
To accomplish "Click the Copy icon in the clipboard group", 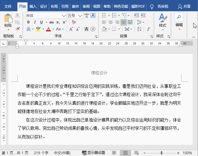I will (17, 22).
